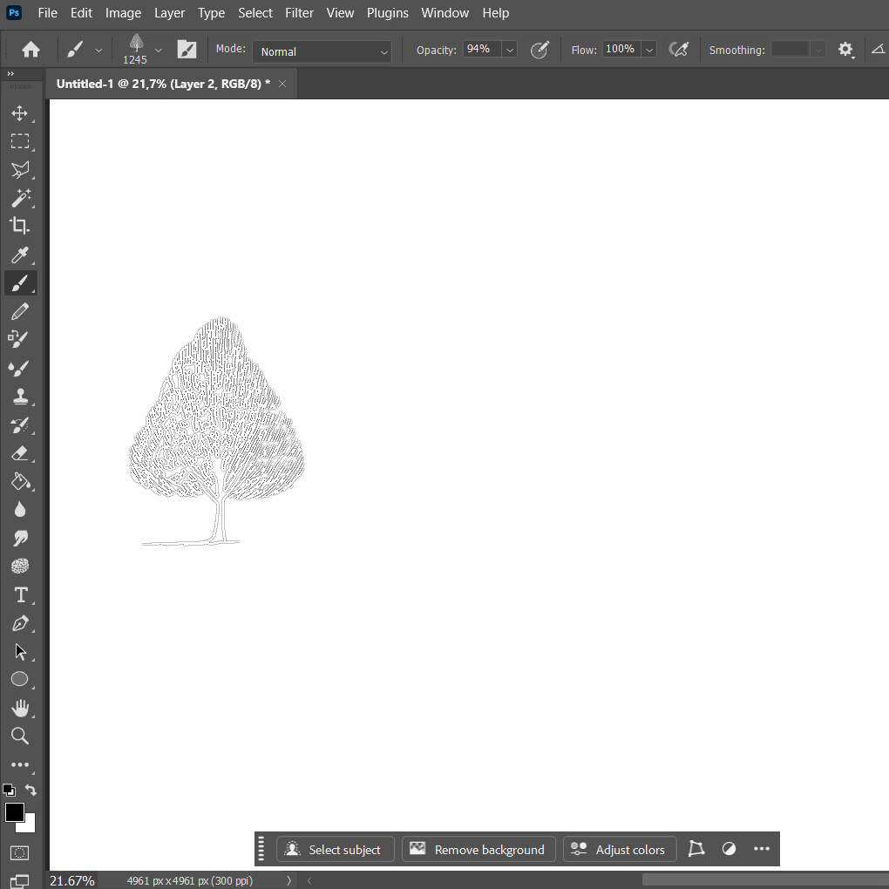Open the blending Mode dropdown

pyautogui.click(x=322, y=51)
